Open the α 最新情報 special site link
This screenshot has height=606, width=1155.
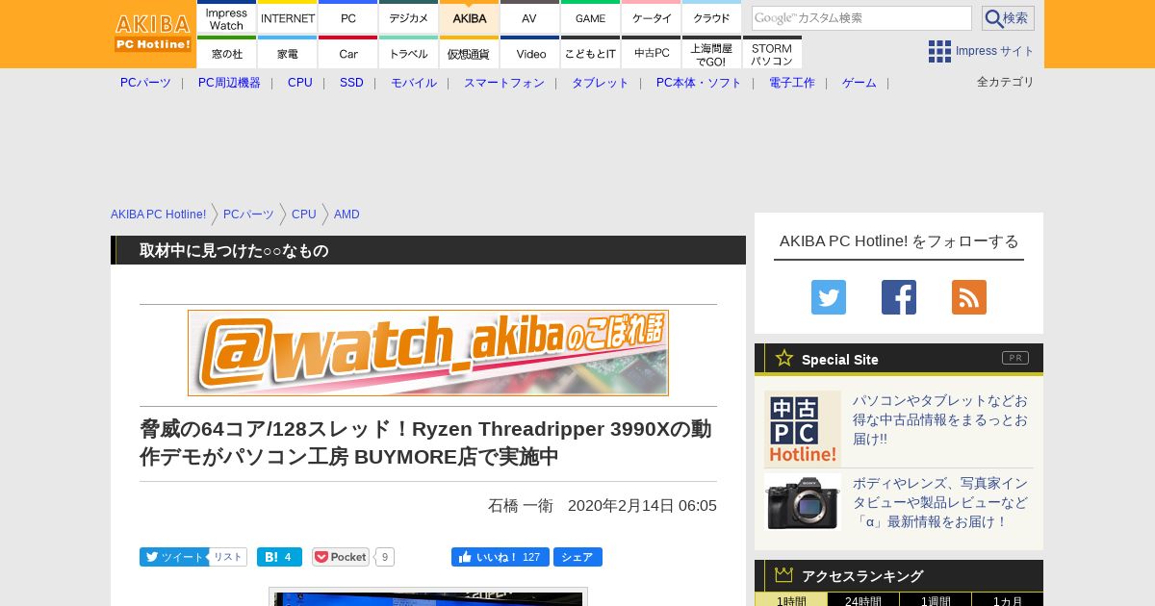pyautogui.click(x=940, y=502)
